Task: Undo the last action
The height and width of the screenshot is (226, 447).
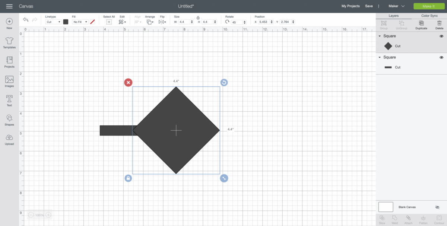Action: pyautogui.click(x=26, y=20)
